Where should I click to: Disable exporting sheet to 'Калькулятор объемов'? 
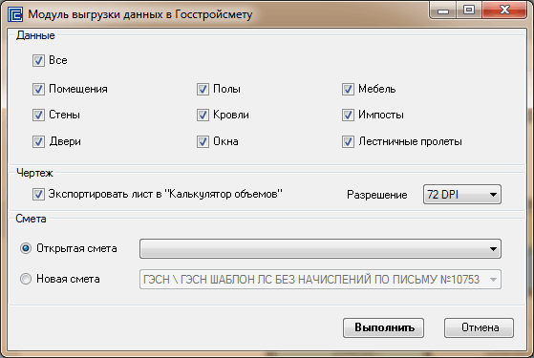tap(38, 195)
